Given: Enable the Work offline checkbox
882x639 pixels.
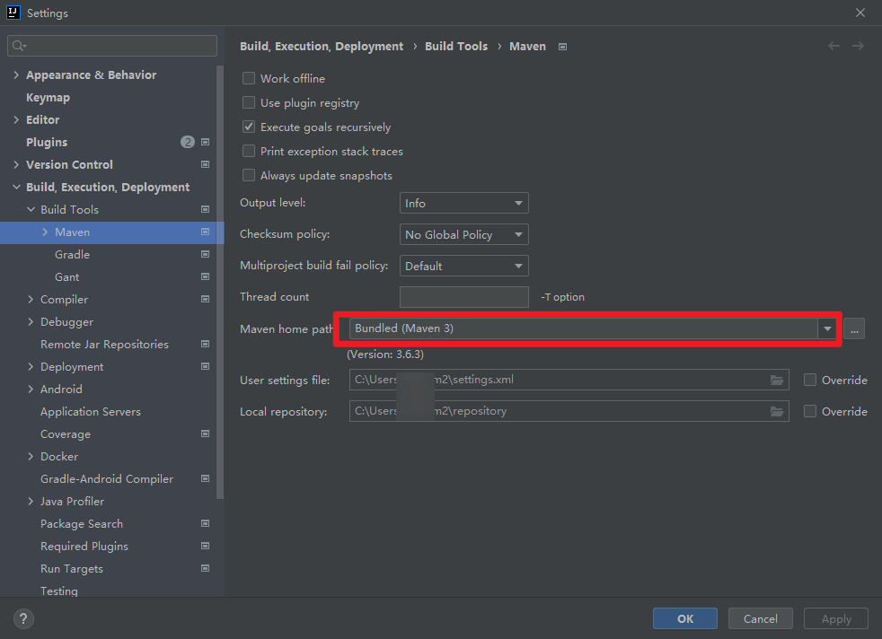Looking at the screenshot, I should [x=249, y=78].
